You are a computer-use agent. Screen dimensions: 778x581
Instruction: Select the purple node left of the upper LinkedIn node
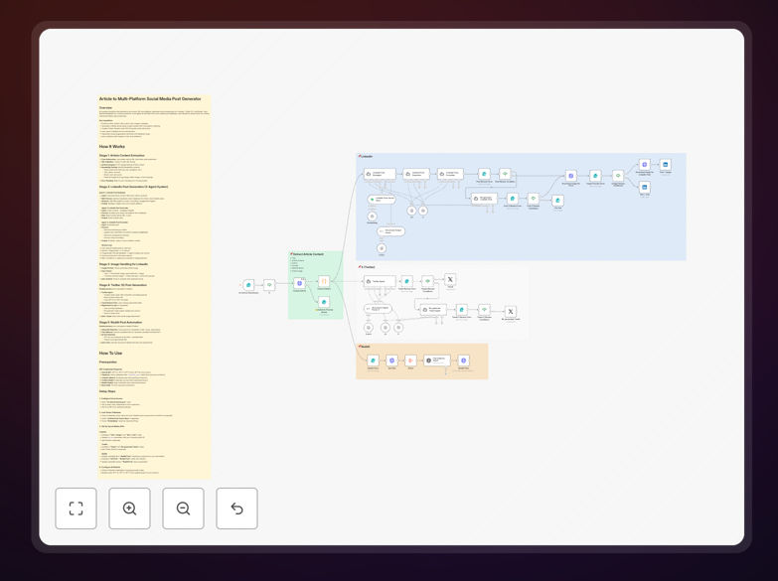[645, 165]
